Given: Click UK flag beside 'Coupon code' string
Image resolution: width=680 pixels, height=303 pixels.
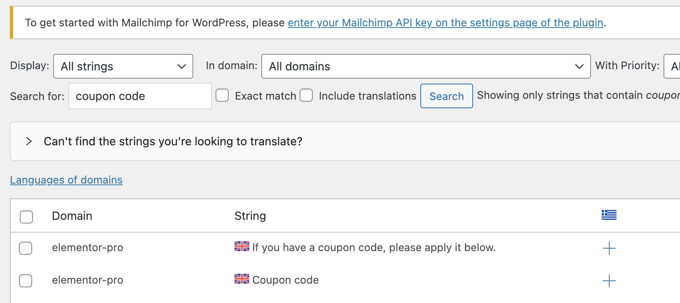Looking at the screenshot, I should pos(242,279).
